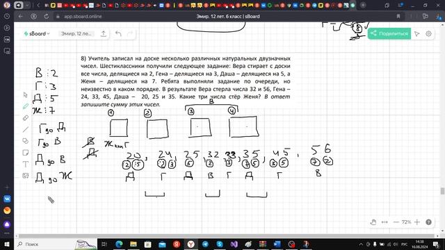Open Windows Start menu
The image size is (445, 250).
tap(7, 244)
